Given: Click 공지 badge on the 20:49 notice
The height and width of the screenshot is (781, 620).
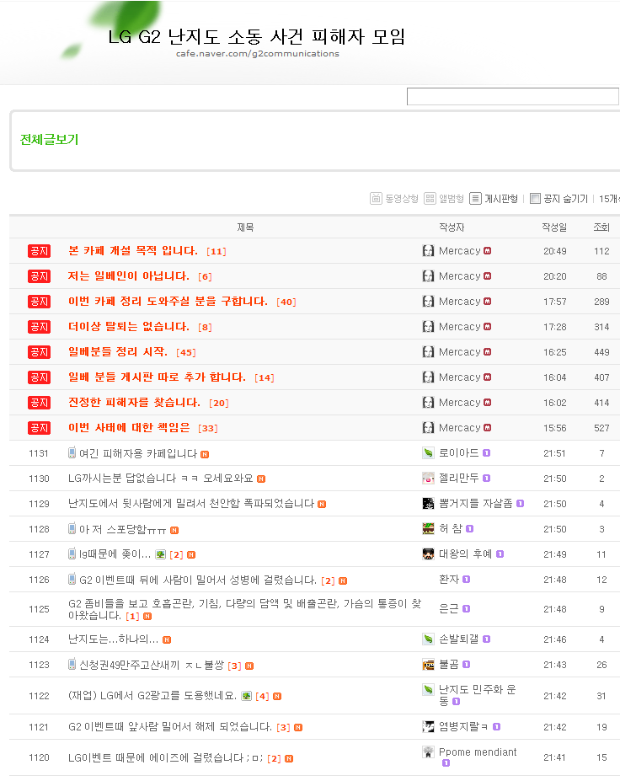Looking at the screenshot, I should (39, 251).
